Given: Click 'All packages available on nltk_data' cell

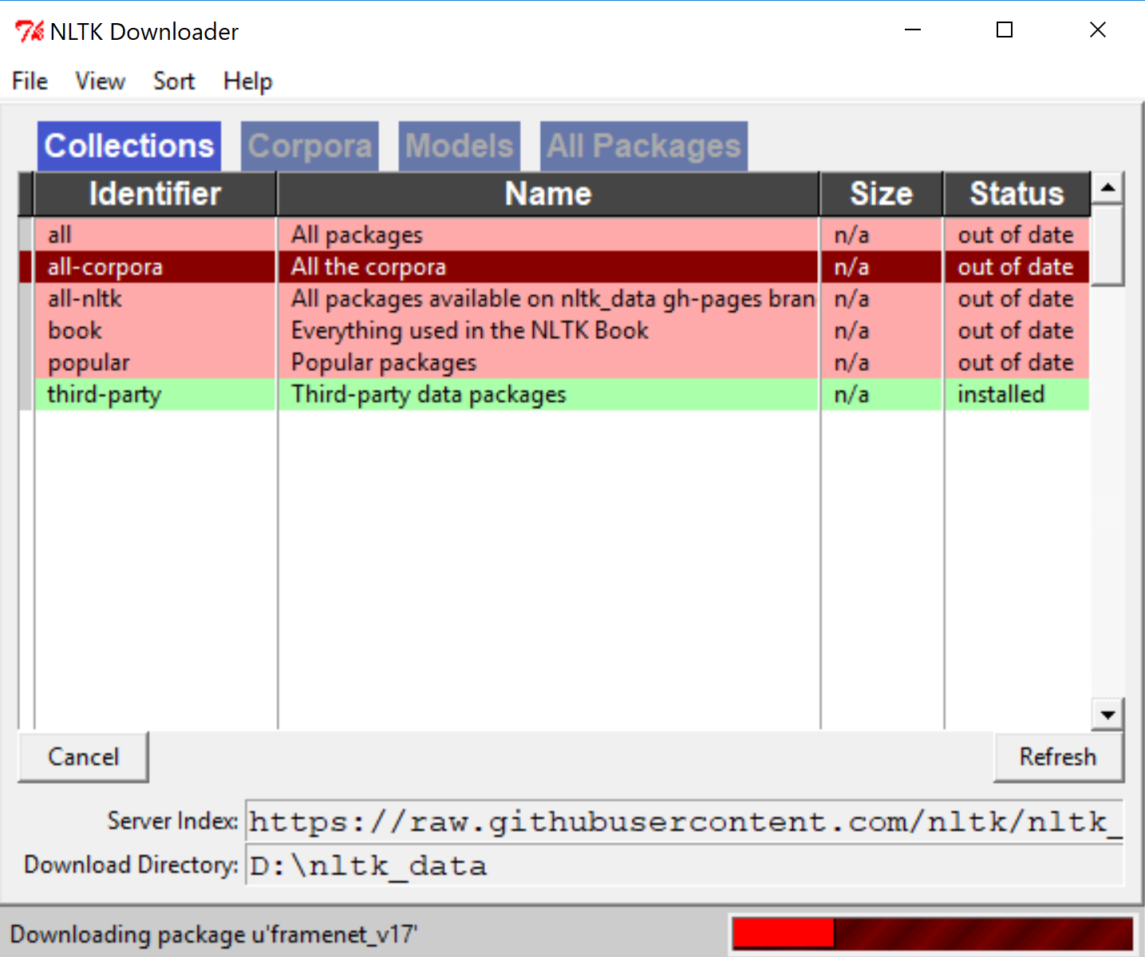Looking at the screenshot, I should pos(548,298).
